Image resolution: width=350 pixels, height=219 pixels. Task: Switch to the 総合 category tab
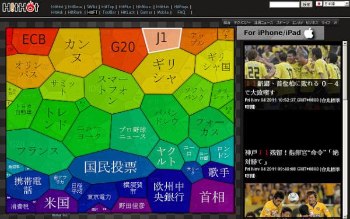coord(227,23)
